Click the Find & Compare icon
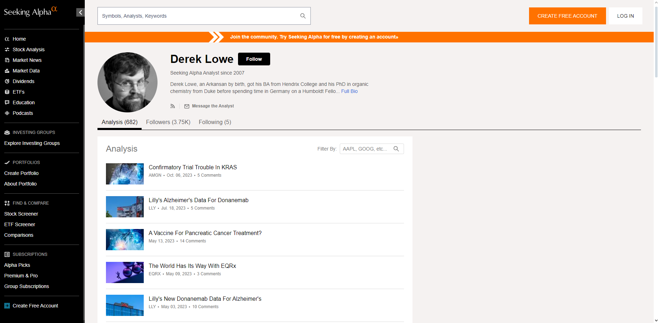 click(7, 203)
